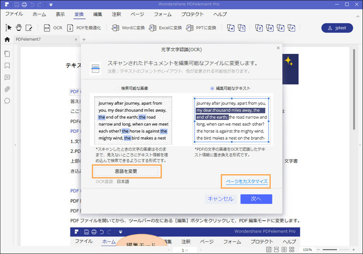Open the ホーム tab

tap(39, 15)
